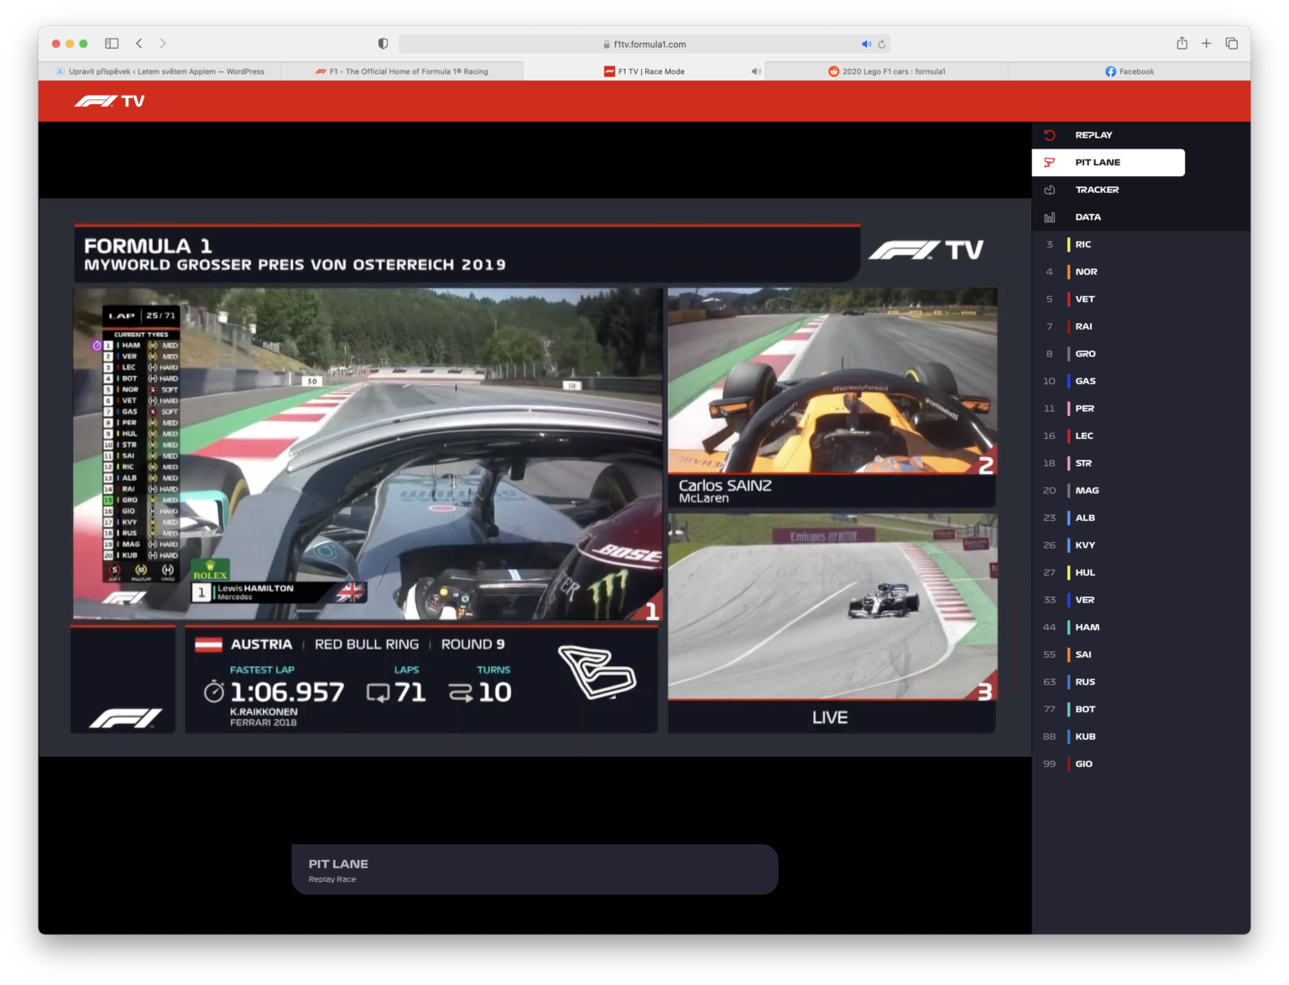This screenshot has height=985, width=1289.
Task: Choose driver PER from the list
Action: tap(1108, 409)
